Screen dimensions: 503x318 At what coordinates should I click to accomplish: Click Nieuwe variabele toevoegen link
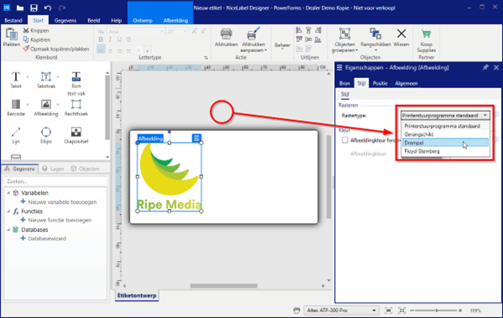[62, 202]
